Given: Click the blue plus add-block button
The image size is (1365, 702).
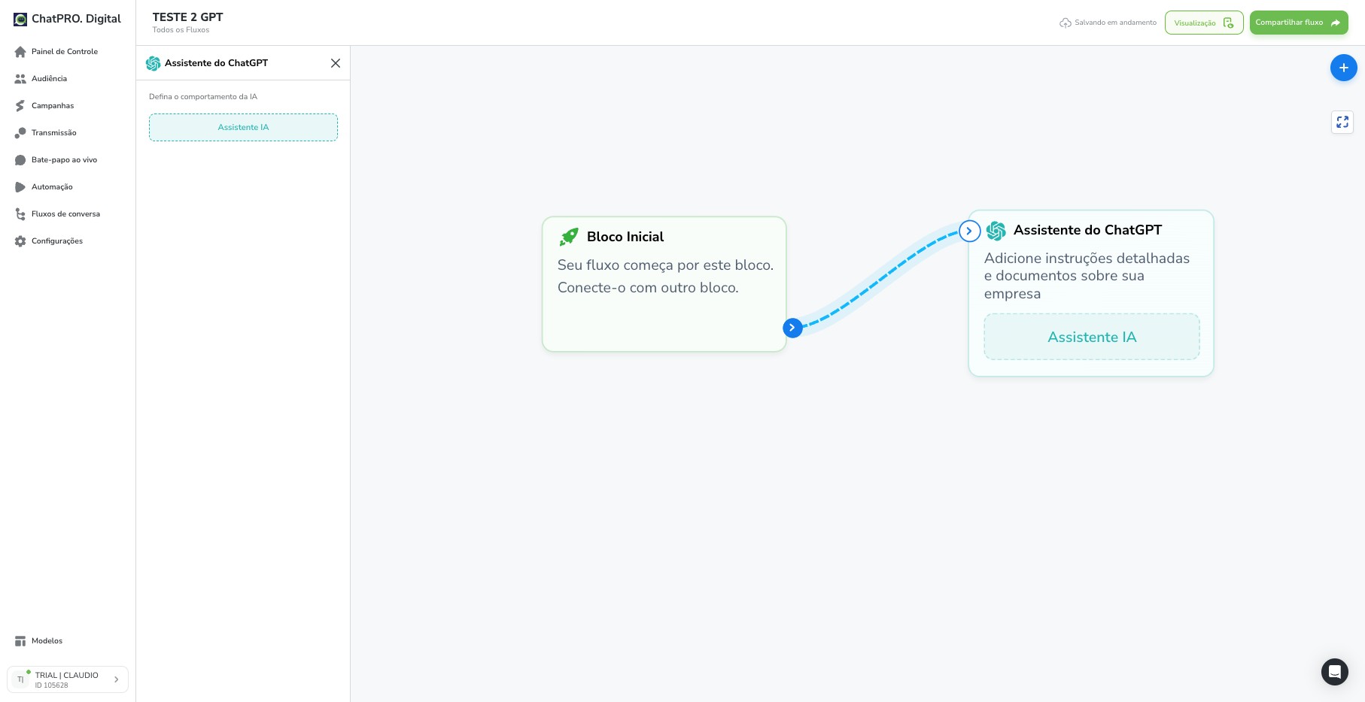Looking at the screenshot, I should [1343, 68].
